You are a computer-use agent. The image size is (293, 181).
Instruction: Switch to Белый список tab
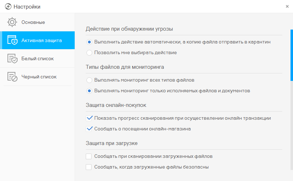[37, 58]
